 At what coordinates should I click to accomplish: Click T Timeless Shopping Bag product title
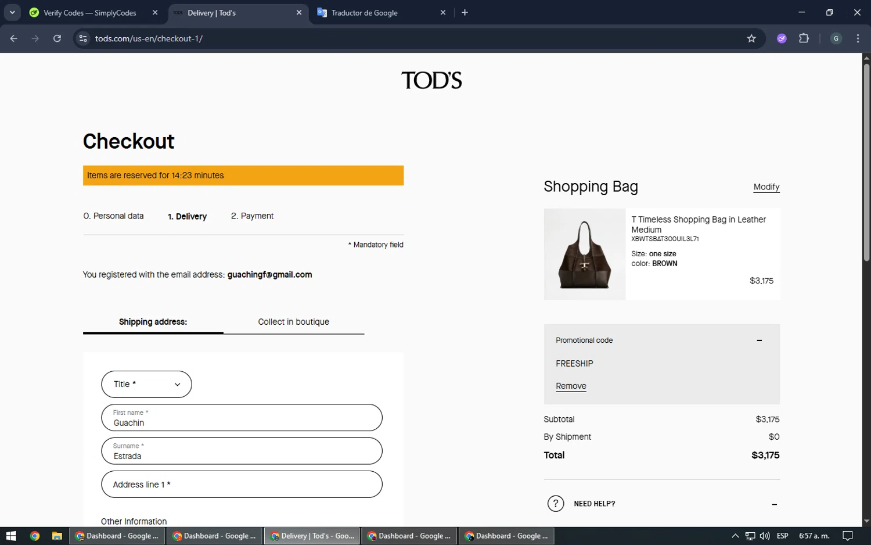pos(699,224)
